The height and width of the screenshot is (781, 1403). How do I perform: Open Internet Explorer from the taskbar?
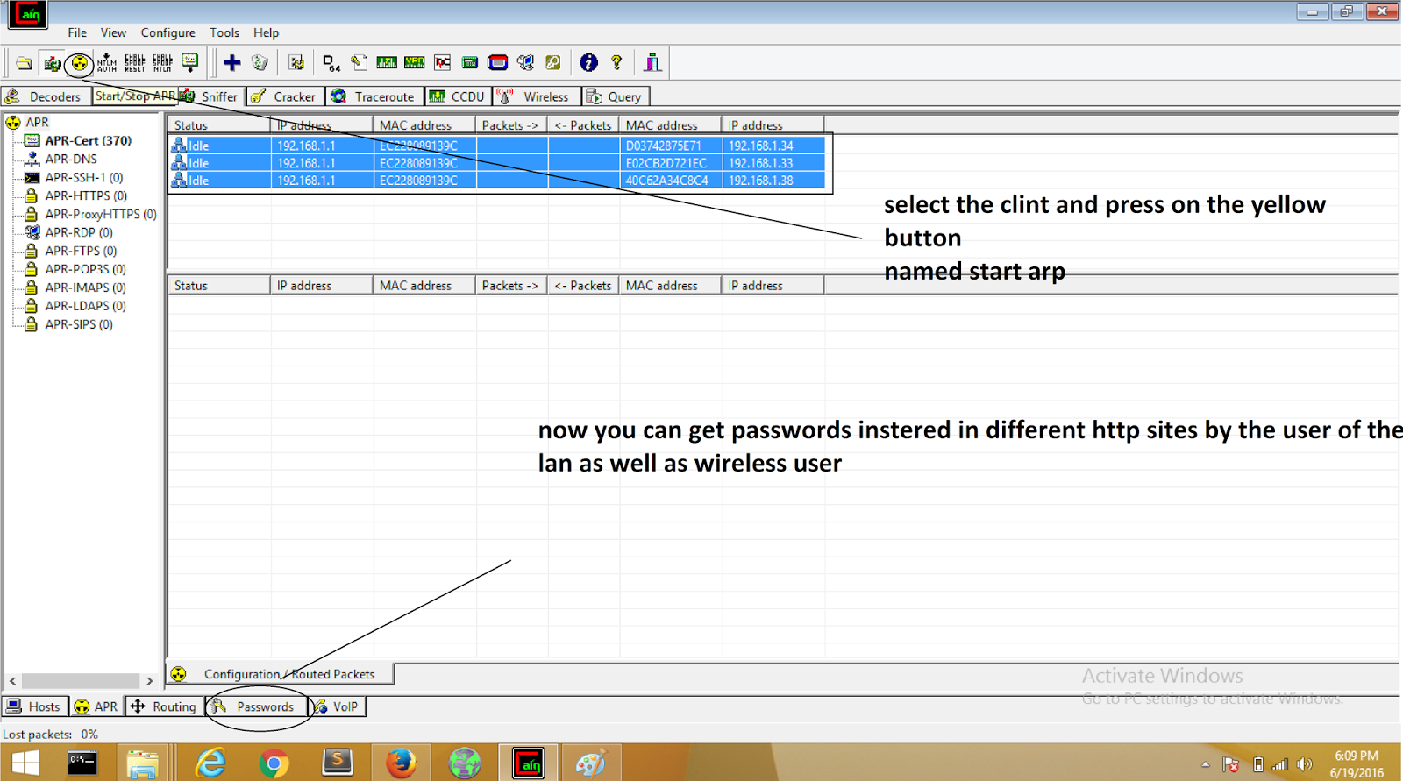(x=210, y=763)
